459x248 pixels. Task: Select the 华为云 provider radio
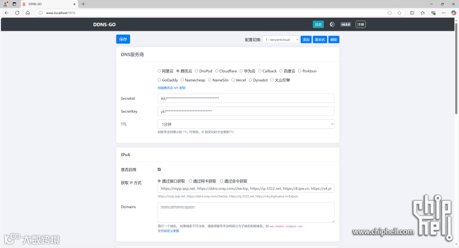click(241, 71)
